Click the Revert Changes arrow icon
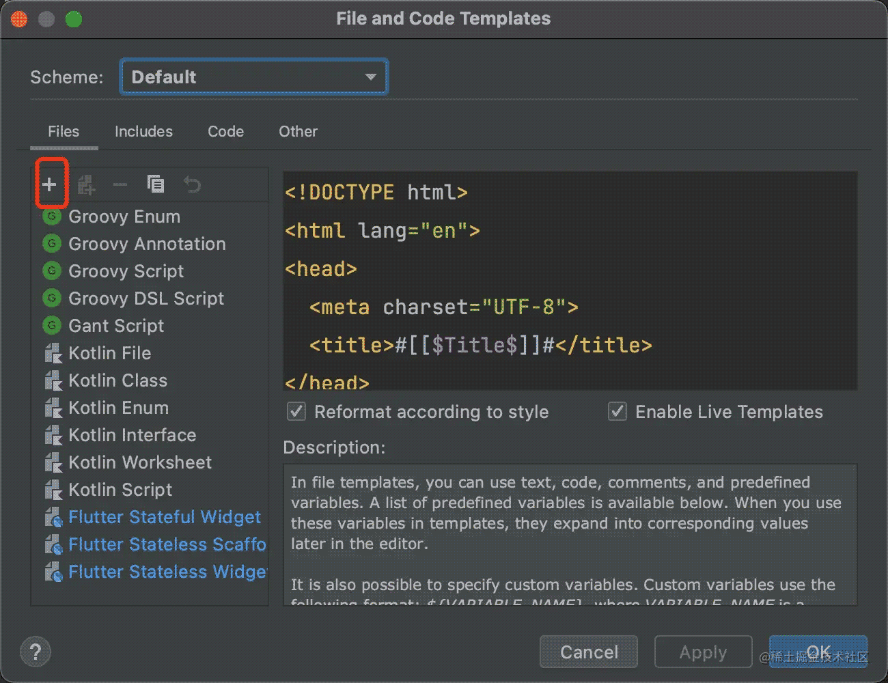Screen dimensions: 888x683 [x=192, y=183]
